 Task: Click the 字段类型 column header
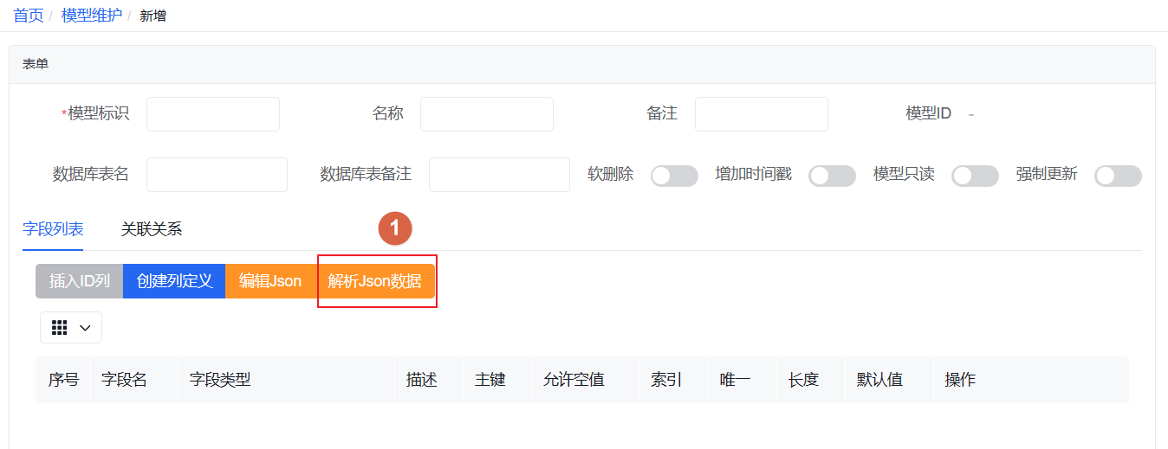(x=220, y=380)
